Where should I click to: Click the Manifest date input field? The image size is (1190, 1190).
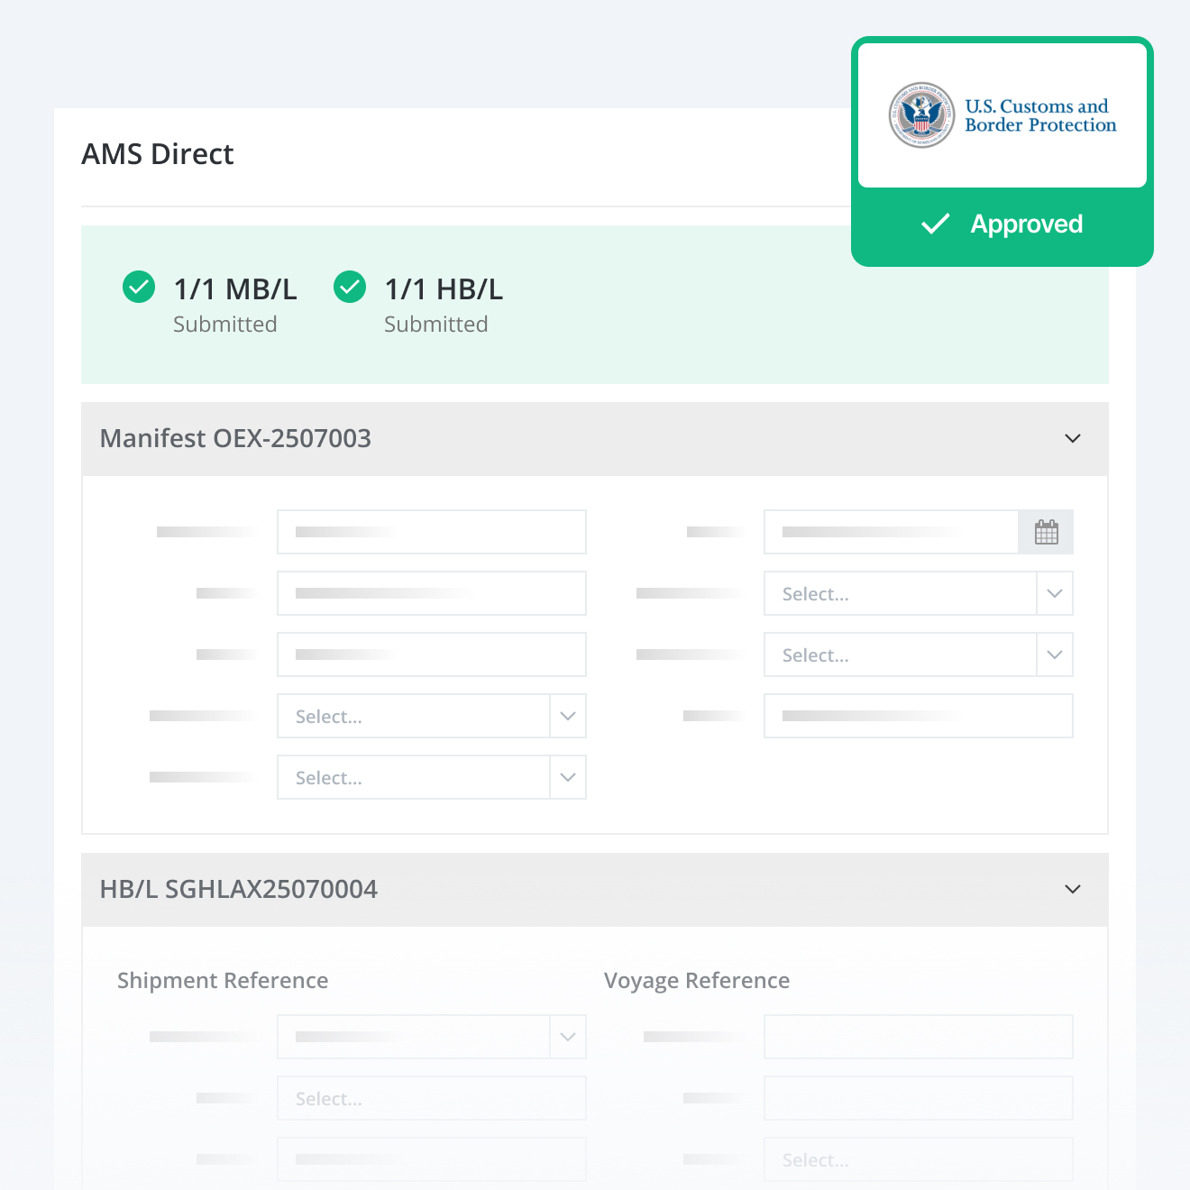pyautogui.click(x=891, y=532)
